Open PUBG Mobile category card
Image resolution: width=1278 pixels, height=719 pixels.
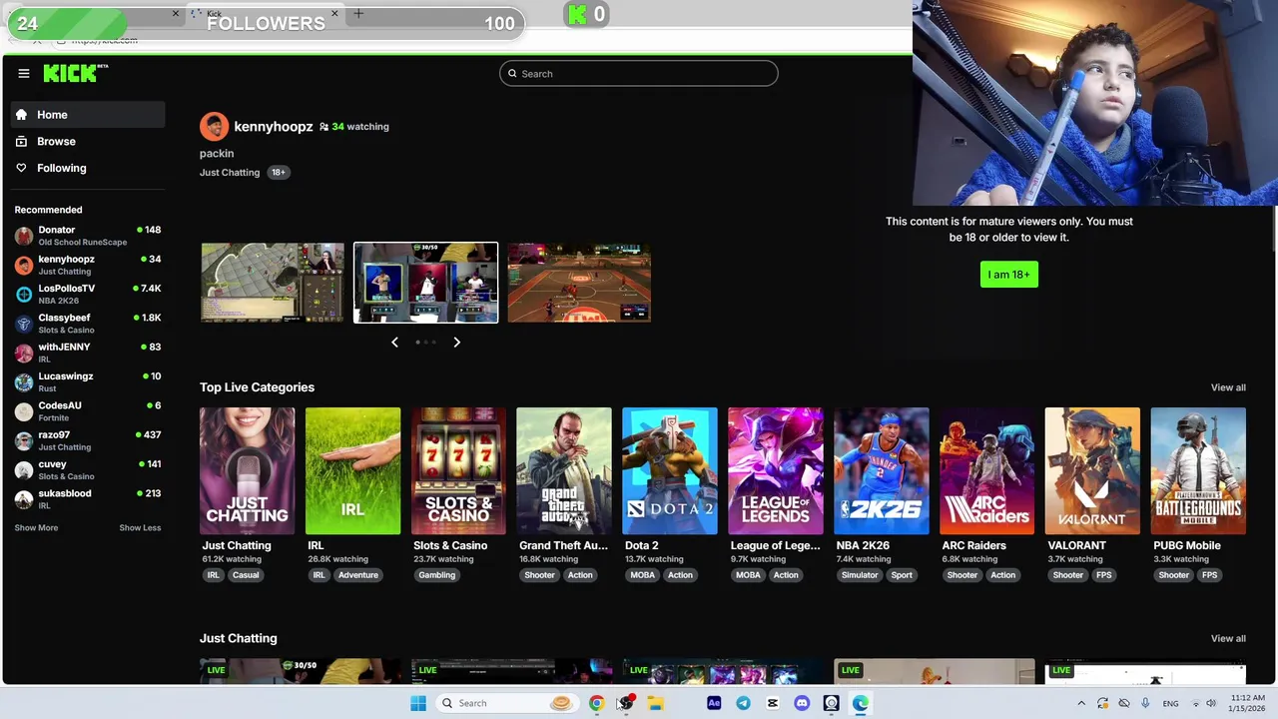1198,470
